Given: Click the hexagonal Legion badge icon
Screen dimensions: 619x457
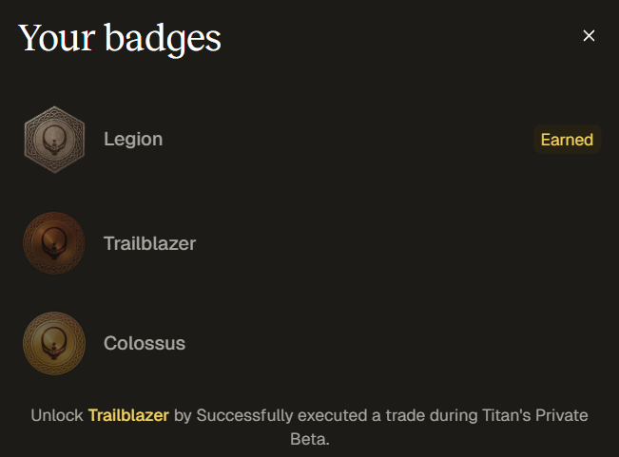Looking at the screenshot, I should pyautogui.click(x=54, y=140).
